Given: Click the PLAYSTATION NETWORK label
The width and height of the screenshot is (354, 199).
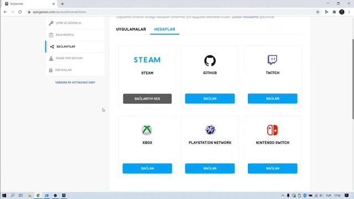Looking at the screenshot, I should point(210,143).
